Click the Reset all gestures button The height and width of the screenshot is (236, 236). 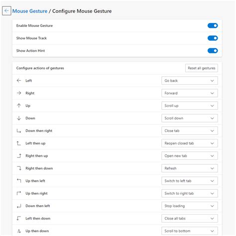(202, 68)
